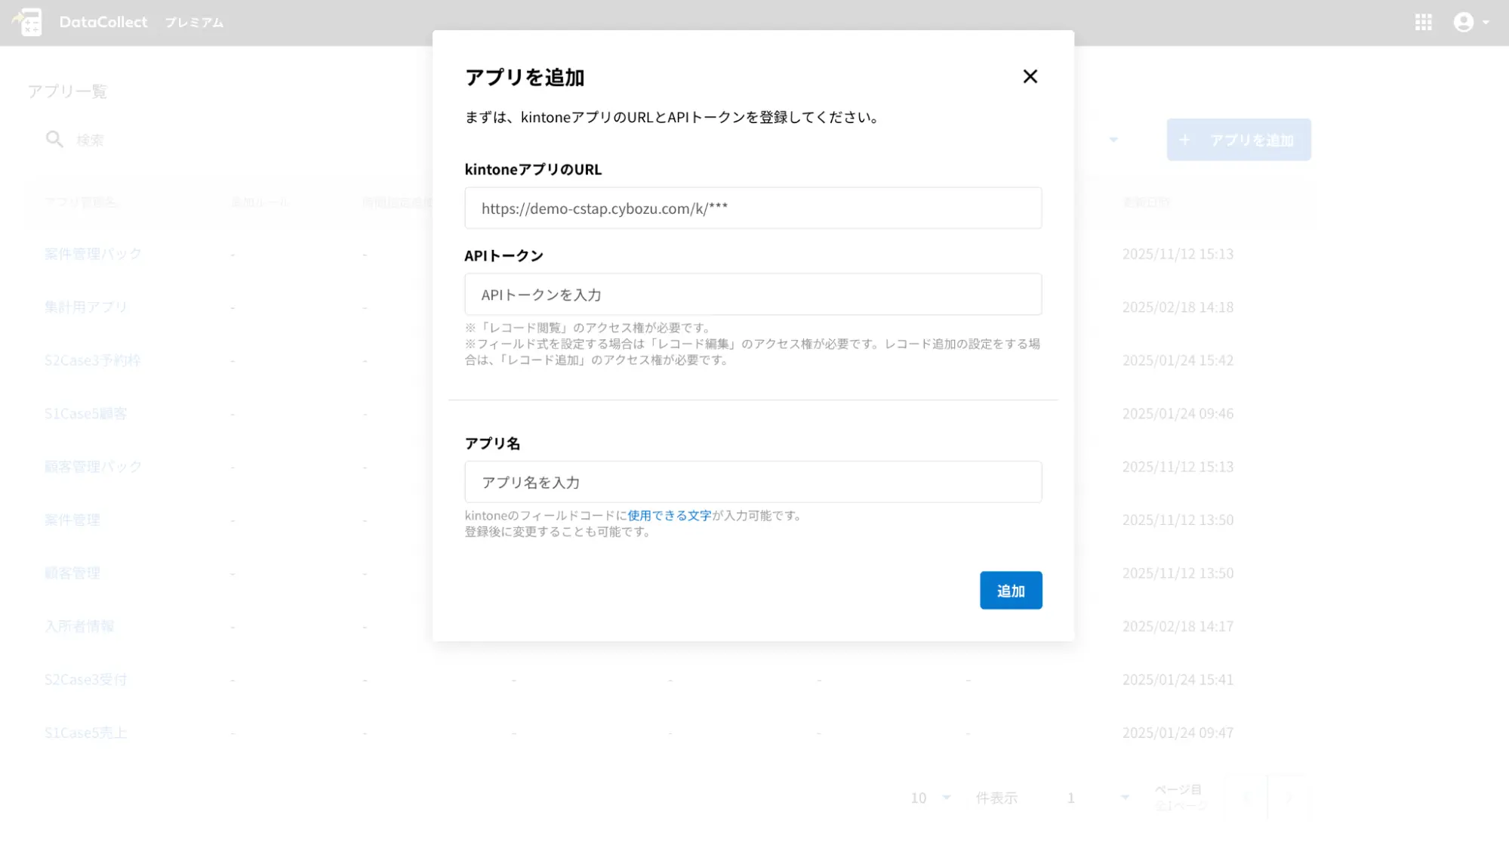
Task: Open the 案件管理パック app link
Action: point(93,254)
